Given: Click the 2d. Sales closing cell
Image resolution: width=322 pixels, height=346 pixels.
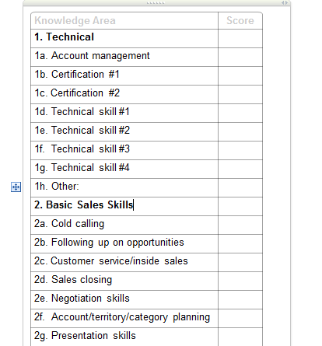Looking at the screenshot, I should [x=124, y=281].
